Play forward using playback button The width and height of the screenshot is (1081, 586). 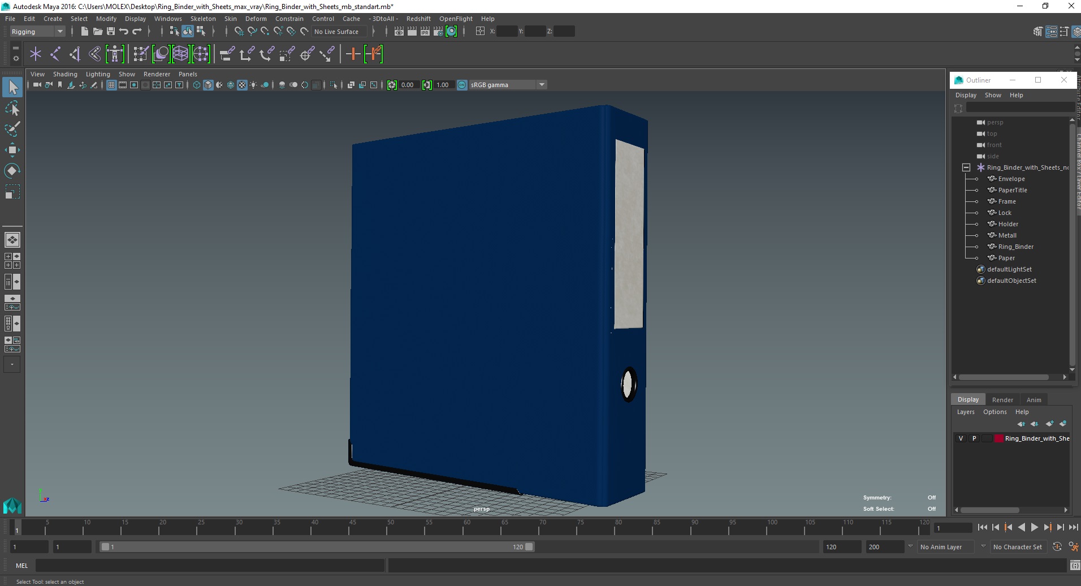[x=1034, y=527]
